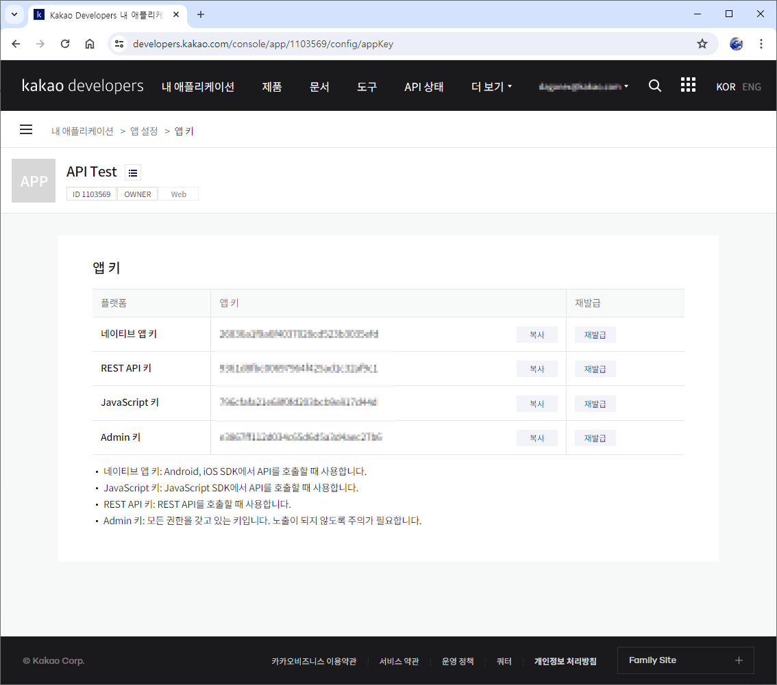The height and width of the screenshot is (685, 777).
Task: Reissue the 네이티브 앱 키
Action: (595, 335)
